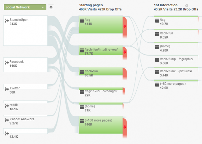
Task: Click the page icon beside /tag 144K
Action: pyautogui.click(x=82, y=21)
